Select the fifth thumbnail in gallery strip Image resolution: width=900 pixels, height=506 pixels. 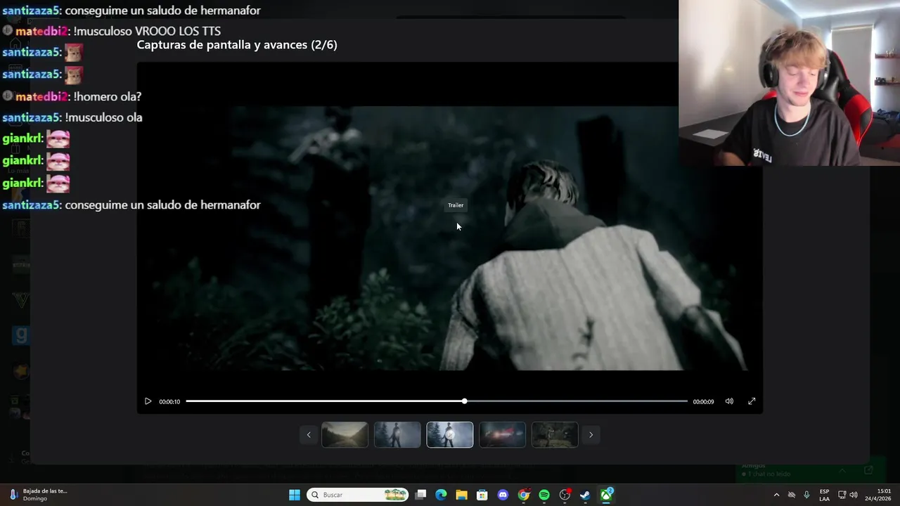pyautogui.click(x=555, y=435)
